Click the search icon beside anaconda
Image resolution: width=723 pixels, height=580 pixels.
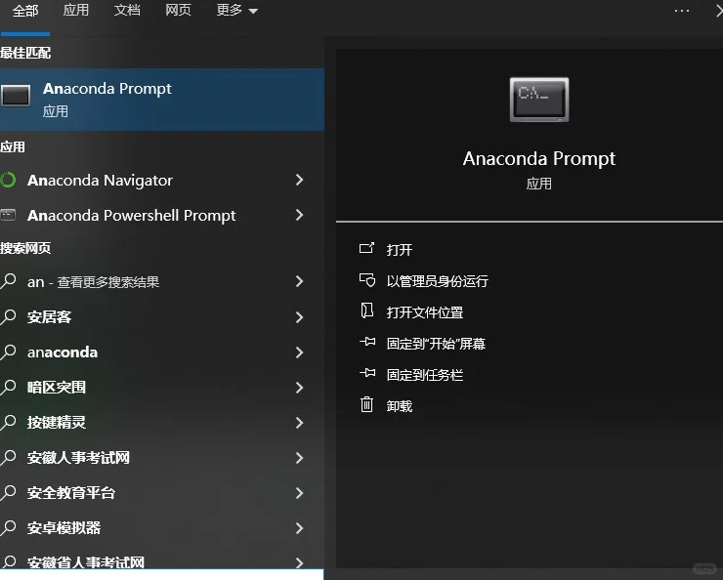(x=8, y=352)
